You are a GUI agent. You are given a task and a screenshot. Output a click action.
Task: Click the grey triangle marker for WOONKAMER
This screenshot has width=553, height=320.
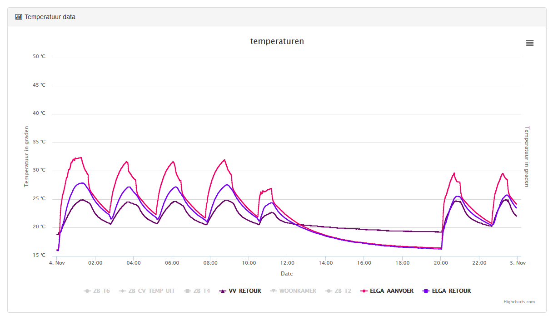[x=273, y=291]
